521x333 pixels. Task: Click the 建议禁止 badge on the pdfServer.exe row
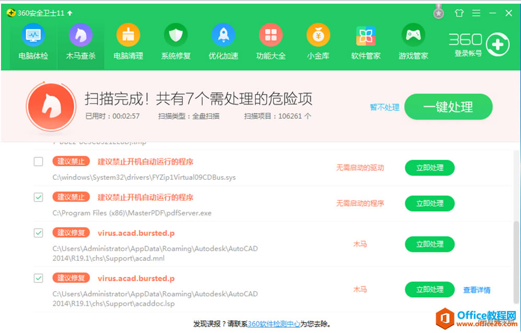coord(71,197)
